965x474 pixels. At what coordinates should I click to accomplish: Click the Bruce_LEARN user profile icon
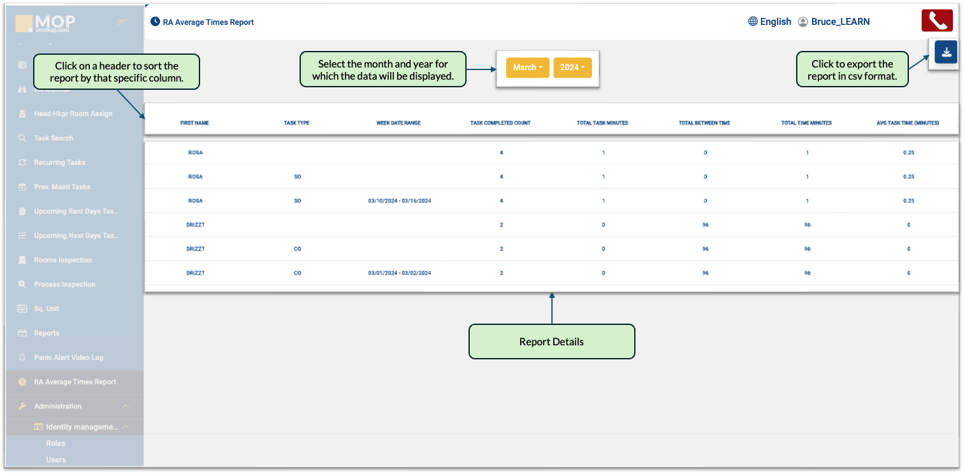pyautogui.click(x=803, y=22)
